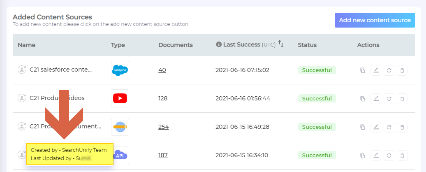Refresh the source with 254 documents

389,127
